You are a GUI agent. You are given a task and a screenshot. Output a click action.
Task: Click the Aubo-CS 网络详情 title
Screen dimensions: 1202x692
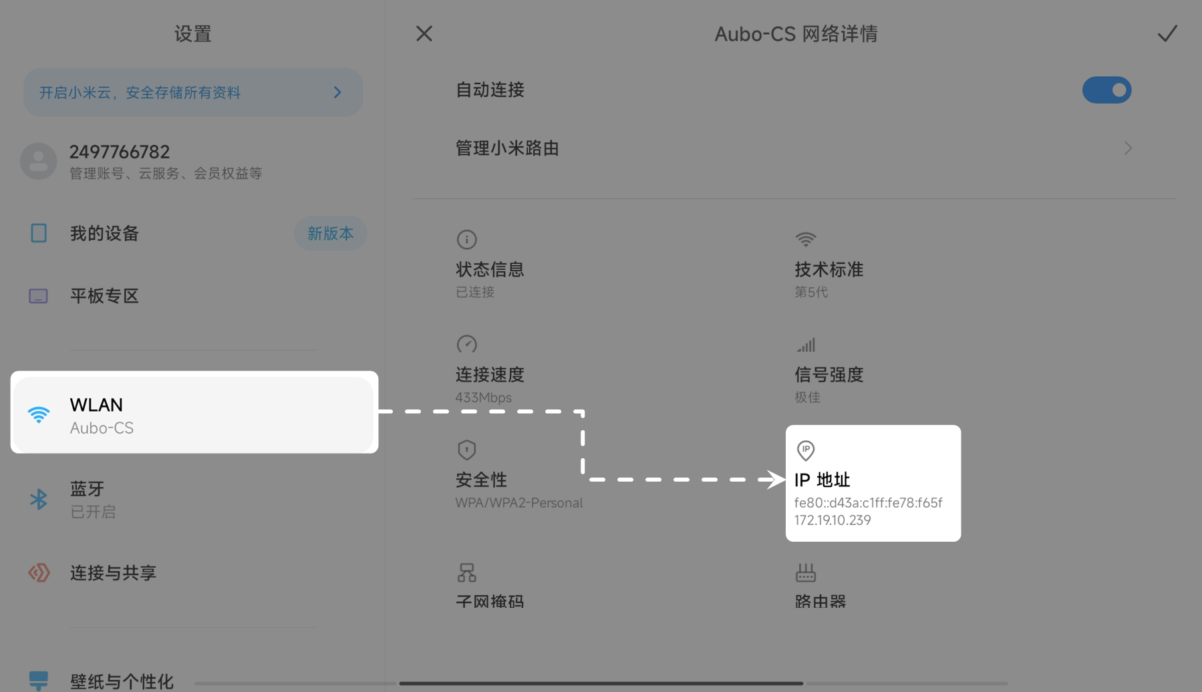(796, 33)
